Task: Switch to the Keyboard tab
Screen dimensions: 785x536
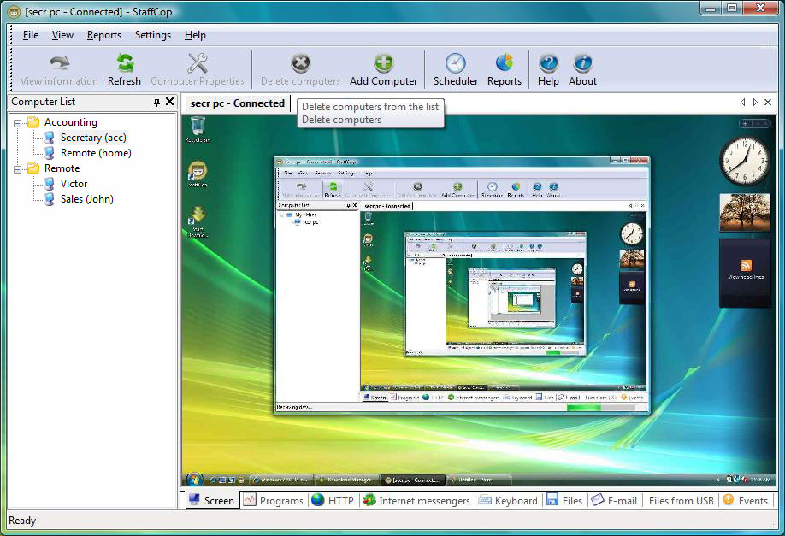Action: pyautogui.click(x=509, y=501)
